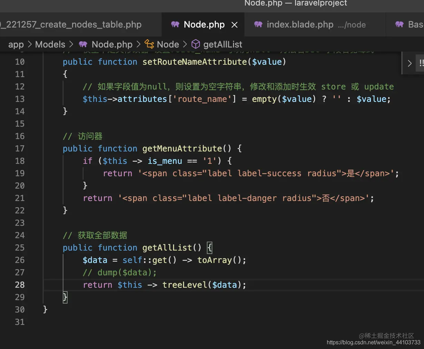The height and width of the screenshot is (349, 424).
Task: Click the PHP icon in the breadcrumb
Action: 83,44
